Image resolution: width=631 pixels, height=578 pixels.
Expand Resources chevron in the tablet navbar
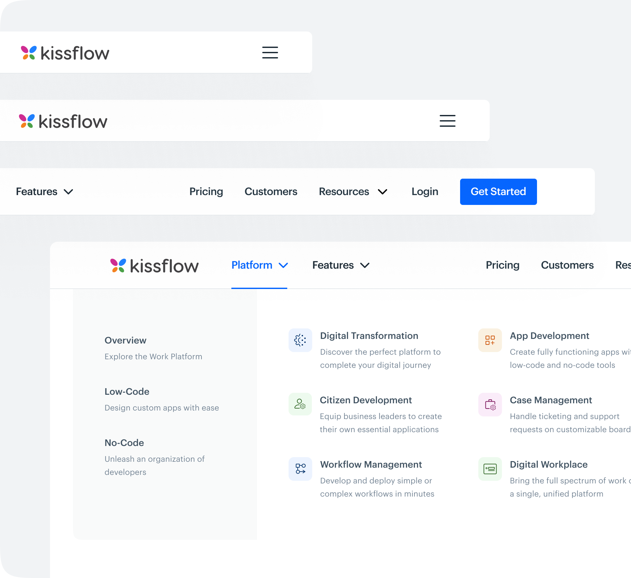(x=383, y=192)
